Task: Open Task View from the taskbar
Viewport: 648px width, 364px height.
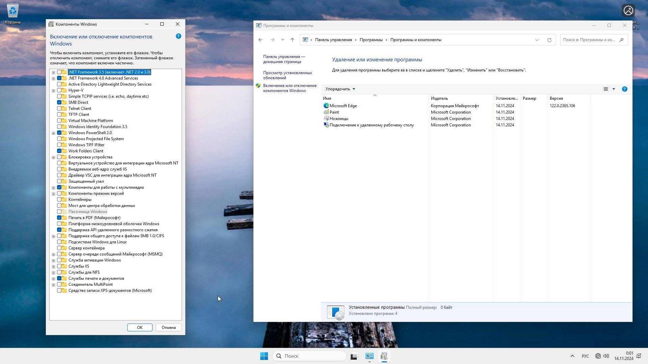Action: point(354,356)
